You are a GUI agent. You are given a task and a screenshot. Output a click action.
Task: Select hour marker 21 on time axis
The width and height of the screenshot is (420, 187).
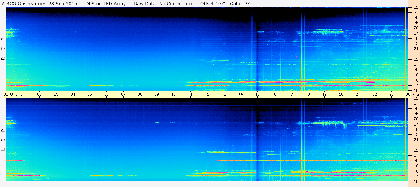358,94
